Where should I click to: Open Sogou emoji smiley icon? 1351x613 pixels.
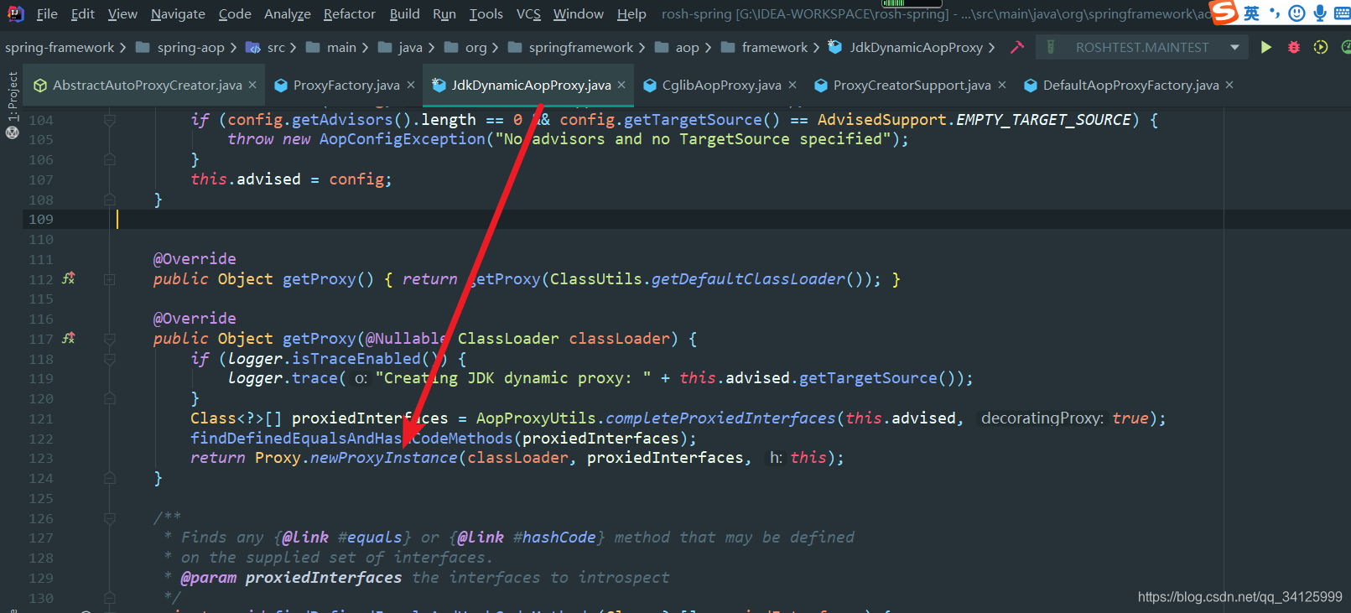point(1296,13)
